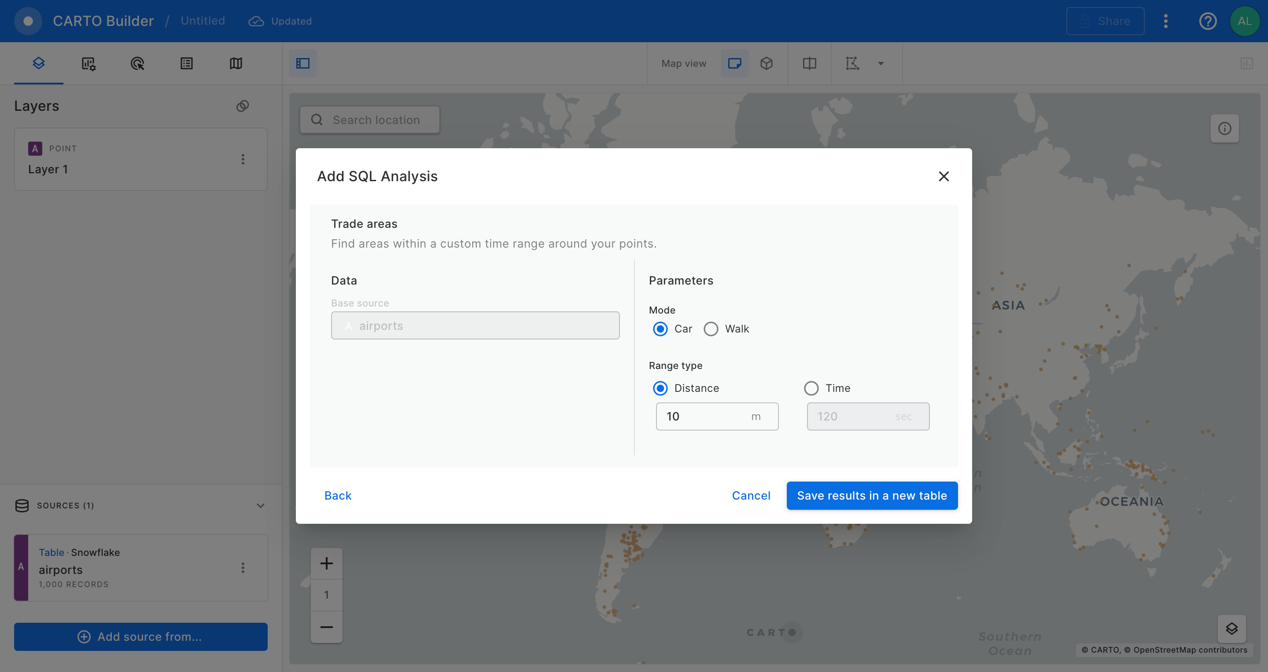Click the Table link in airports source

point(52,552)
